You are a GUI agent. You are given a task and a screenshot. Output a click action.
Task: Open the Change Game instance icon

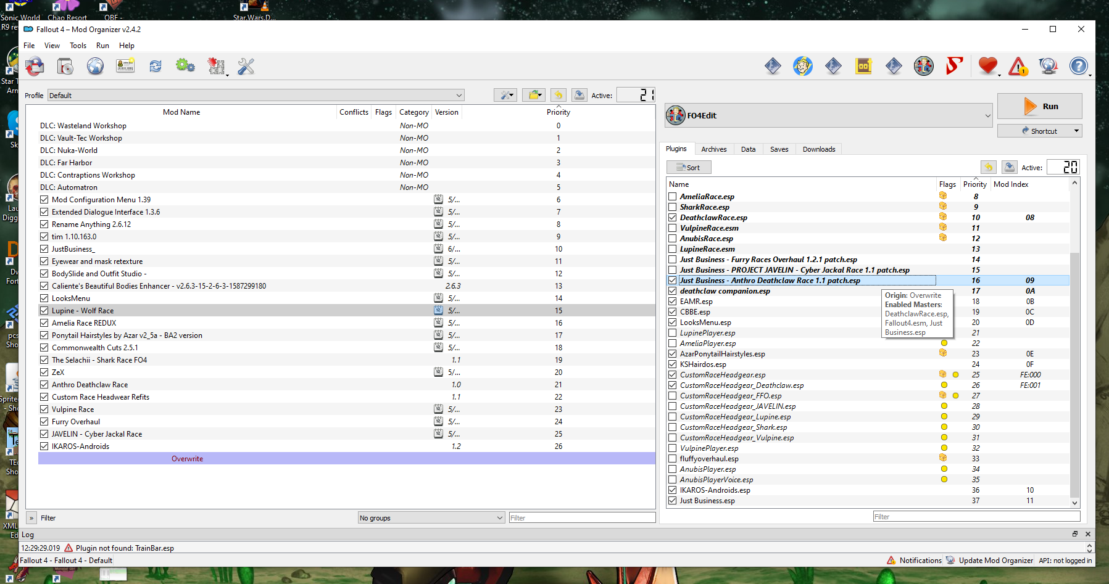(35, 66)
